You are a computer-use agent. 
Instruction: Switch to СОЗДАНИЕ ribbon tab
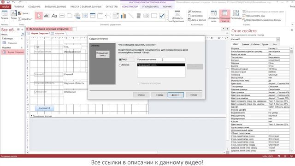34,6
